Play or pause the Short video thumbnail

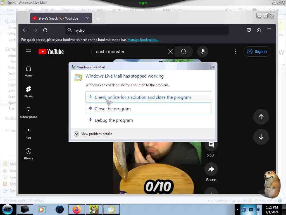click(157, 168)
